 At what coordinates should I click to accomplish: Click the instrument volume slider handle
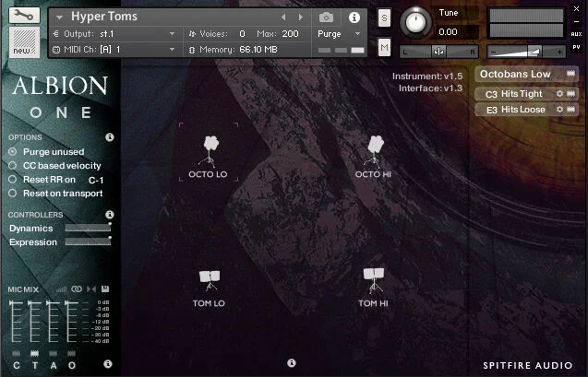[534, 52]
